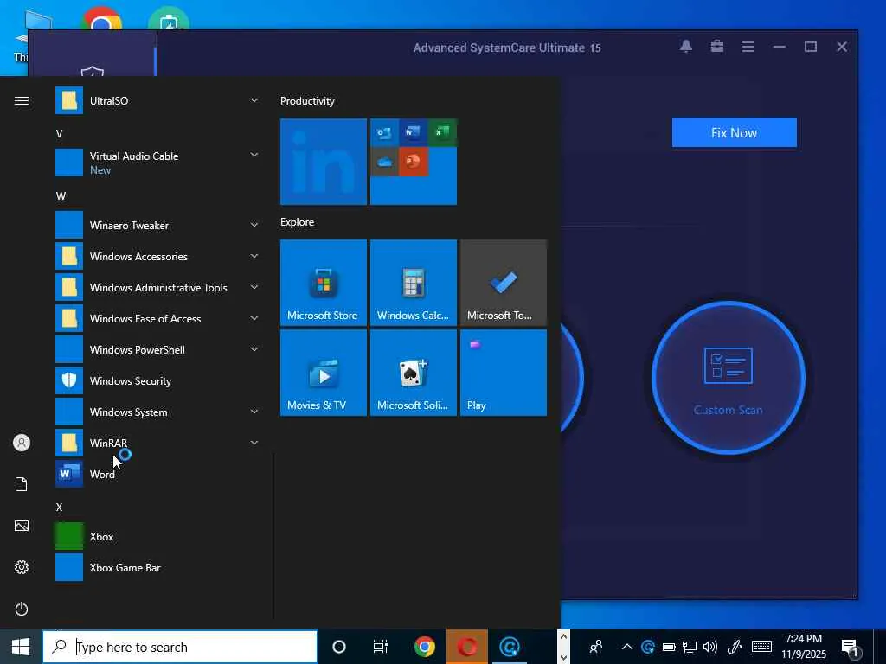Screen dimensions: 886x664
Task: Click the Cortana circle icon
Action: [339, 647]
